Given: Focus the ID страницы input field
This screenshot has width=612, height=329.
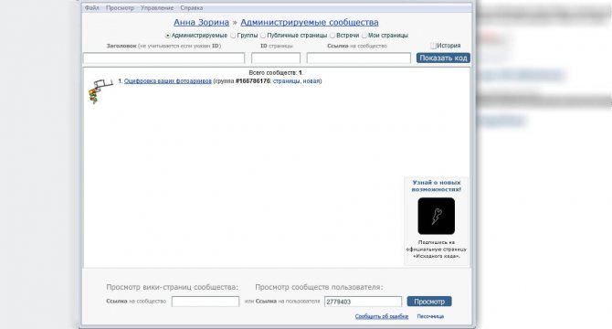Looking at the screenshot, I should coord(276,58).
